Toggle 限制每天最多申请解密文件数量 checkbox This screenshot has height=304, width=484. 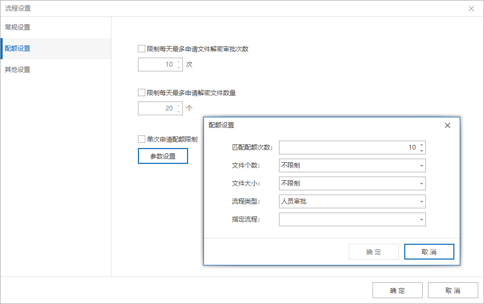tap(142, 93)
